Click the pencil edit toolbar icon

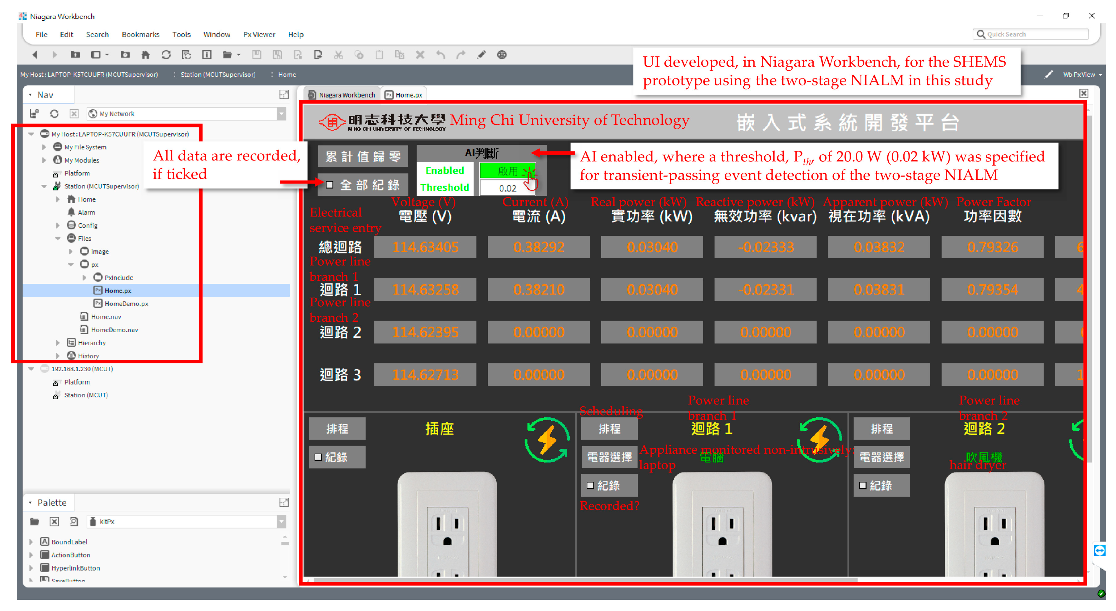tap(481, 55)
